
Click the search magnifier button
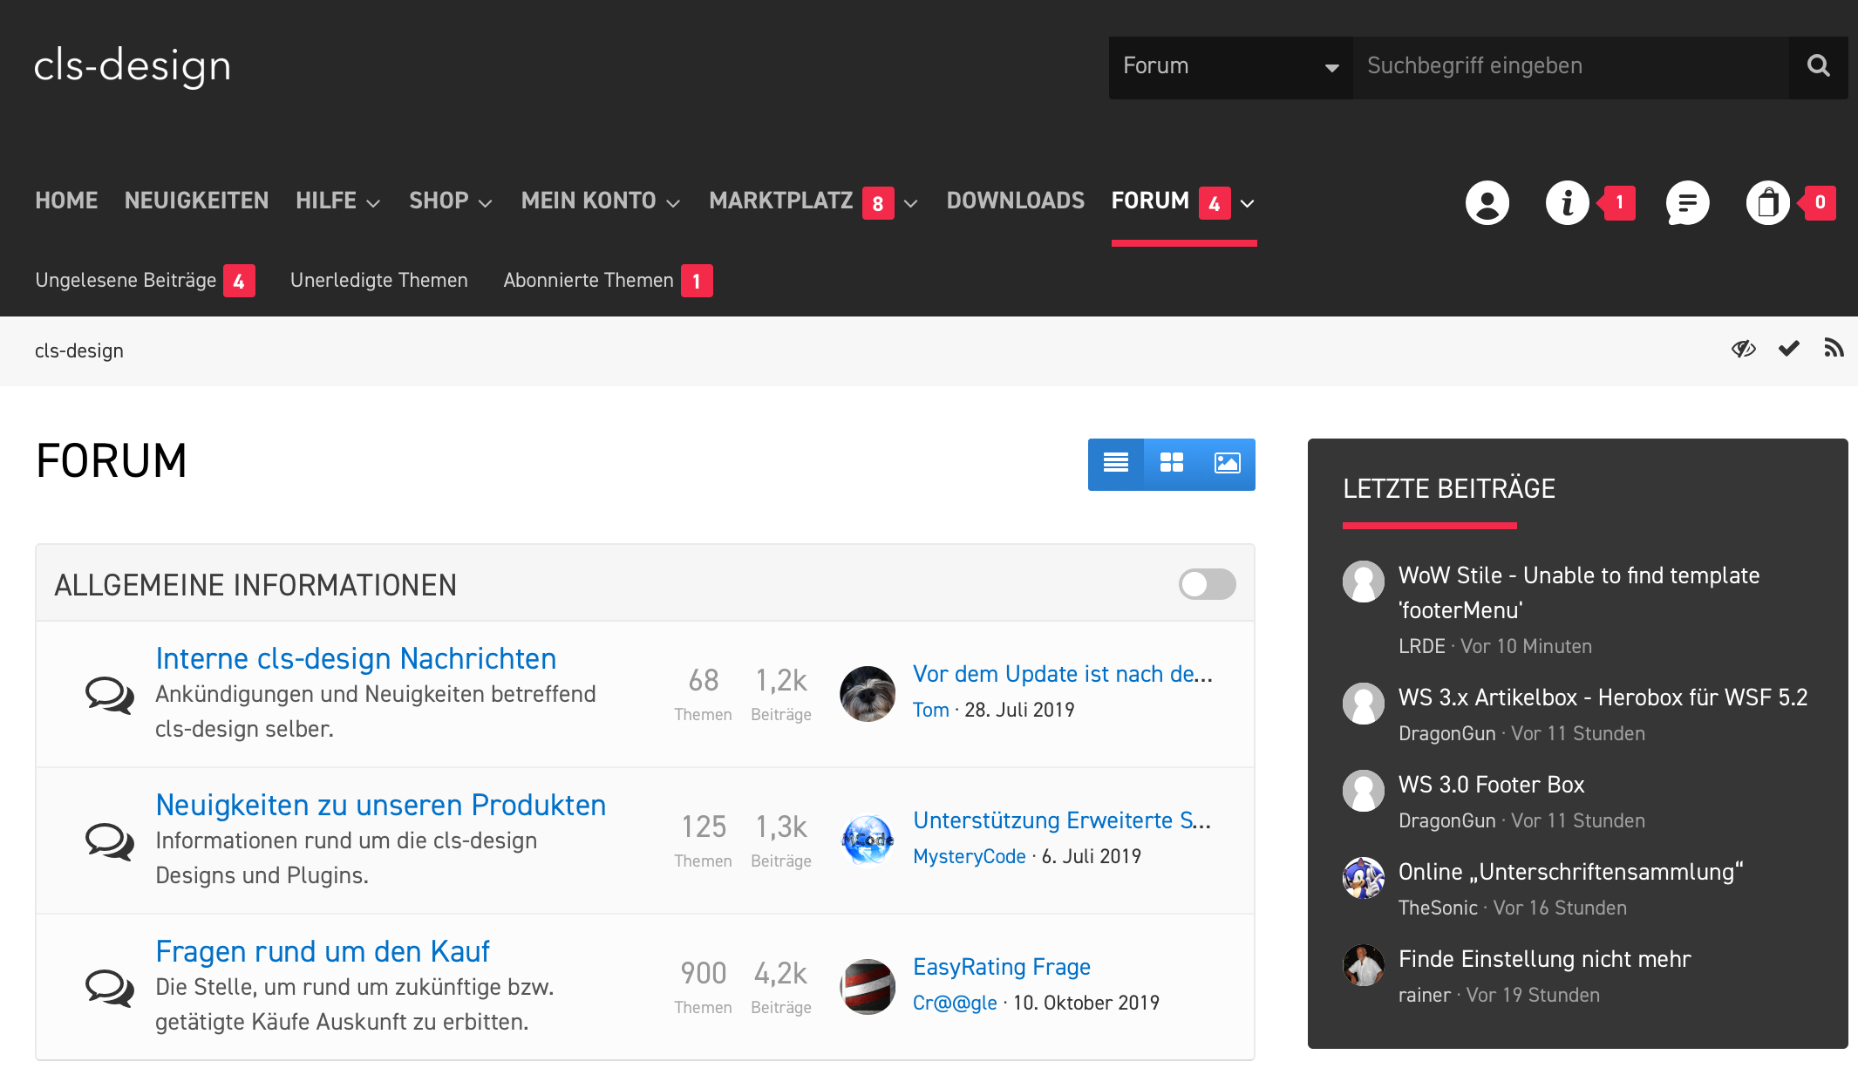pos(1818,66)
